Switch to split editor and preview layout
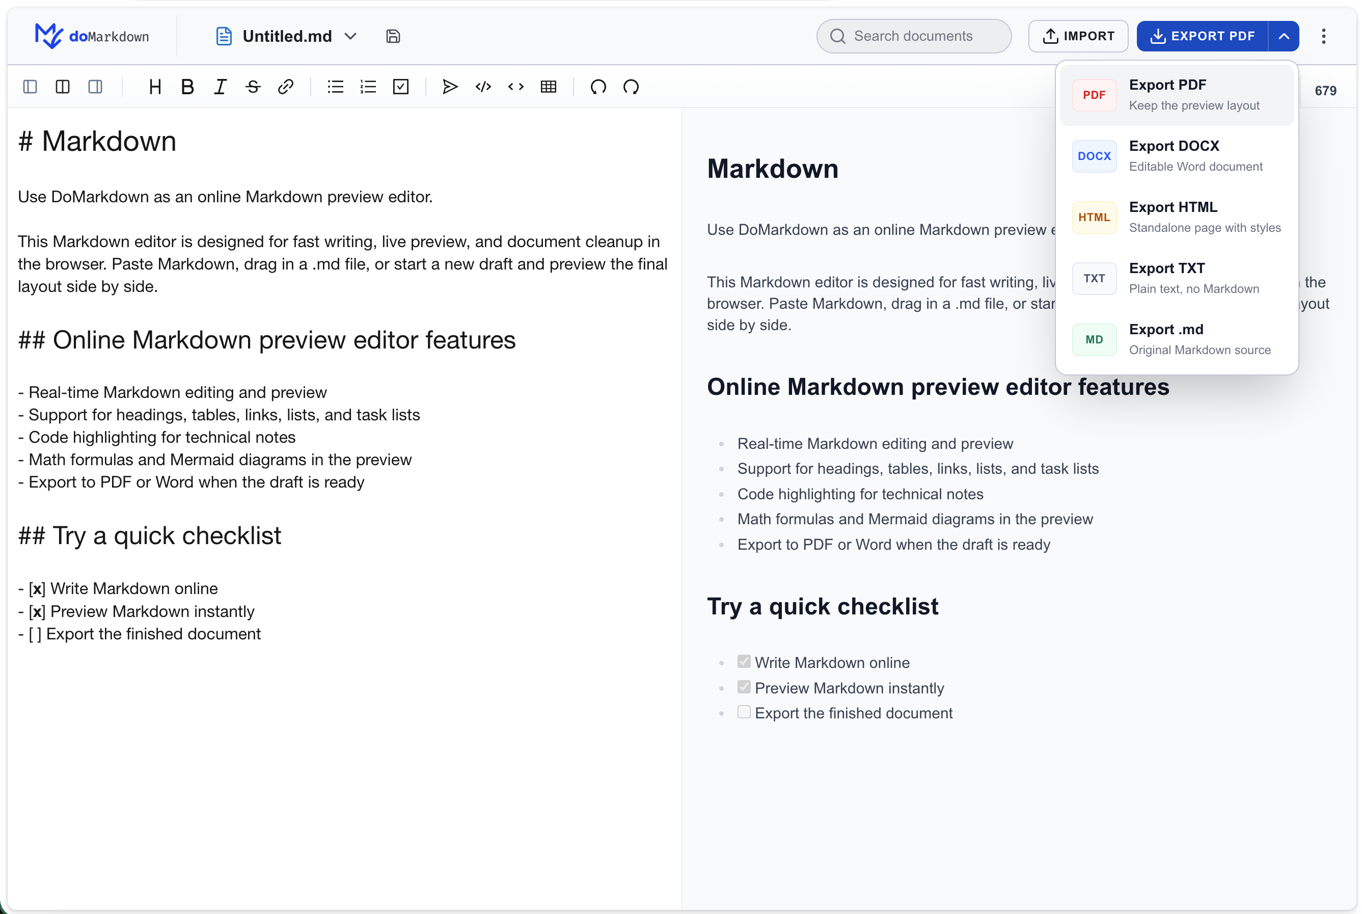This screenshot has width=1362, height=914. point(62,87)
